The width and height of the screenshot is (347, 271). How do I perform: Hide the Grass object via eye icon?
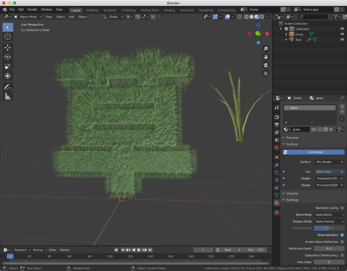pos(342,34)
